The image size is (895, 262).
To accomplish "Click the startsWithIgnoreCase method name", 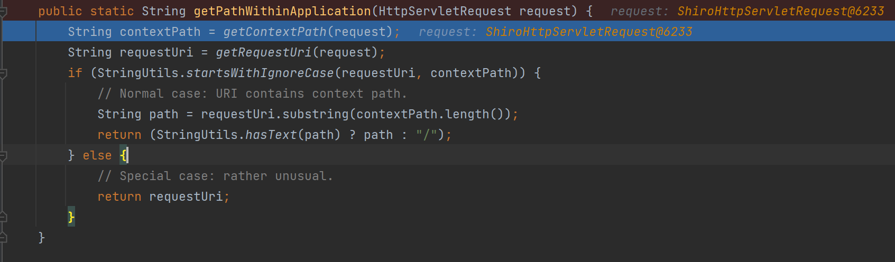I will [x=260, y=73].
